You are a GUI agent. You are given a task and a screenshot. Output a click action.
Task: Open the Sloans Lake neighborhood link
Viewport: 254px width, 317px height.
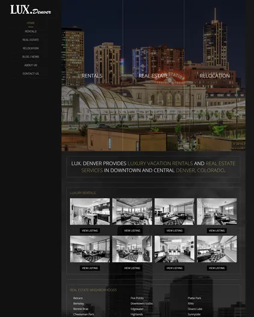[x=195, y=309]
